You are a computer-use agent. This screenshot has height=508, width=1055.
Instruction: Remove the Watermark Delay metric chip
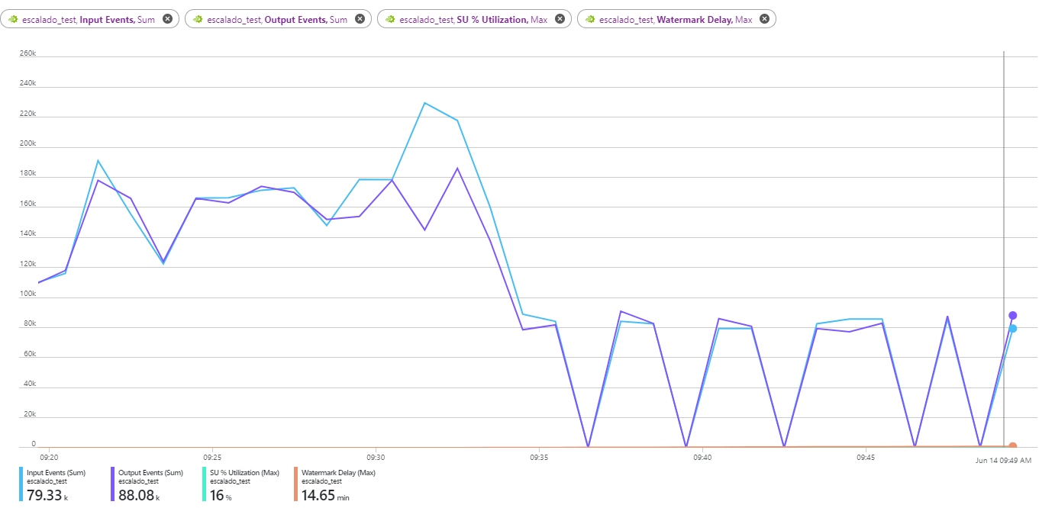coord(764,19)
